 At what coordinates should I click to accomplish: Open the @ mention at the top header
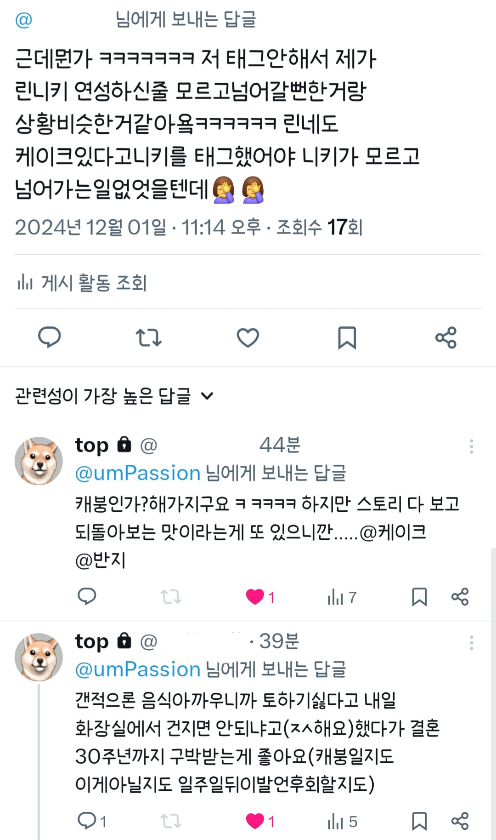24,20
